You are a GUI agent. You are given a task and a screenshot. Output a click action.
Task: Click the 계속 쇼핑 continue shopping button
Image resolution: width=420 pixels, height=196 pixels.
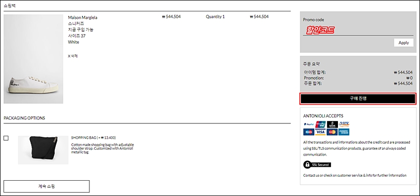point(46,186)
